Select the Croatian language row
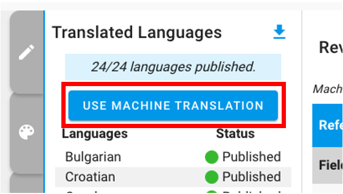 (x=173, y=177)
